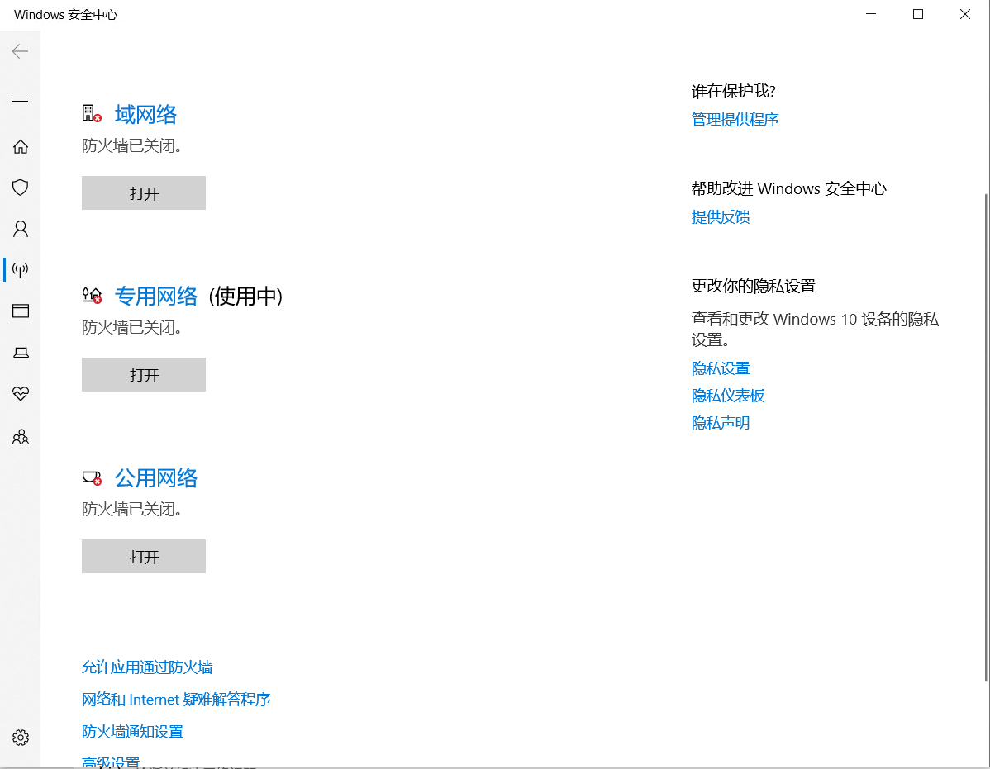
Task: Click the Windows 安全中心 window title
Action: 65,15
